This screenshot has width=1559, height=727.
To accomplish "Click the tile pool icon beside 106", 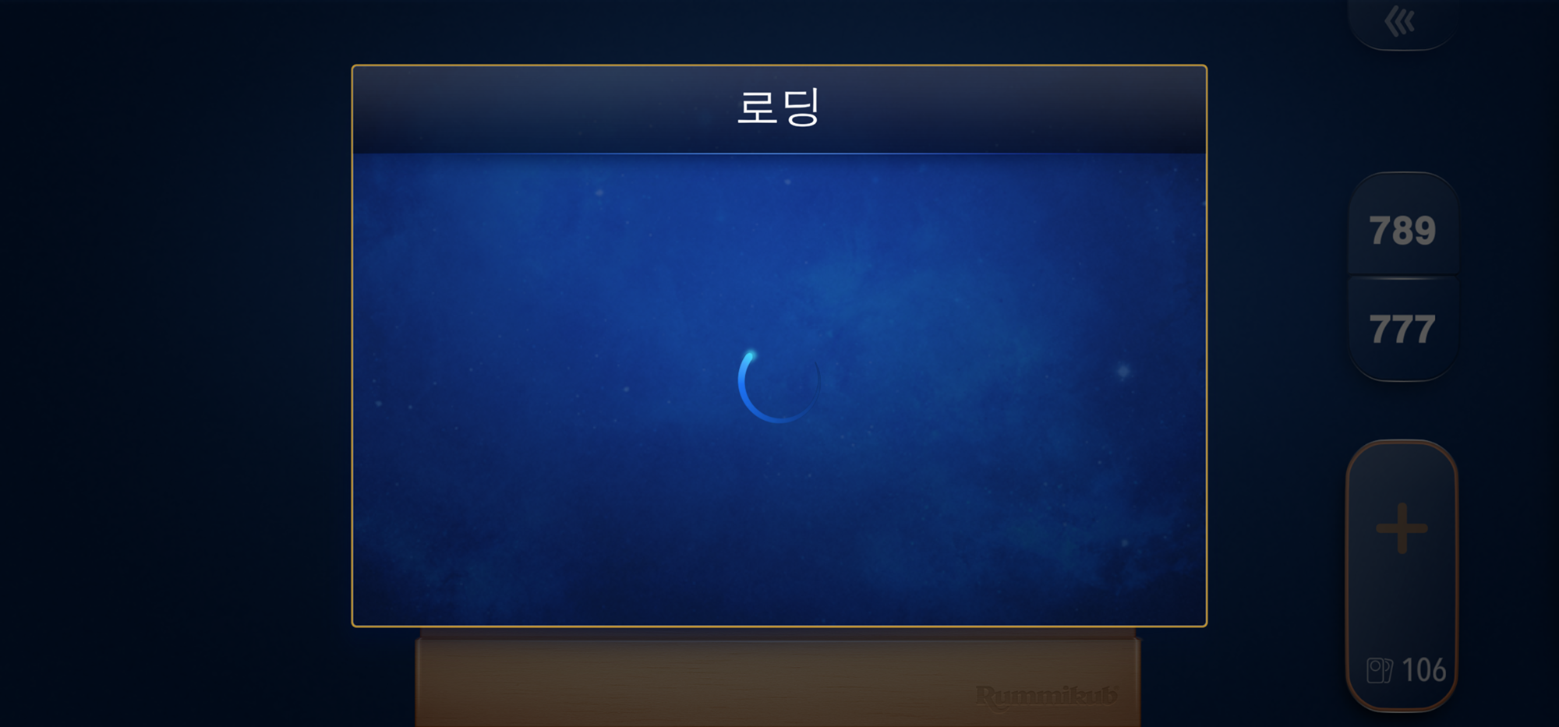I will (x=1380, y=670).
